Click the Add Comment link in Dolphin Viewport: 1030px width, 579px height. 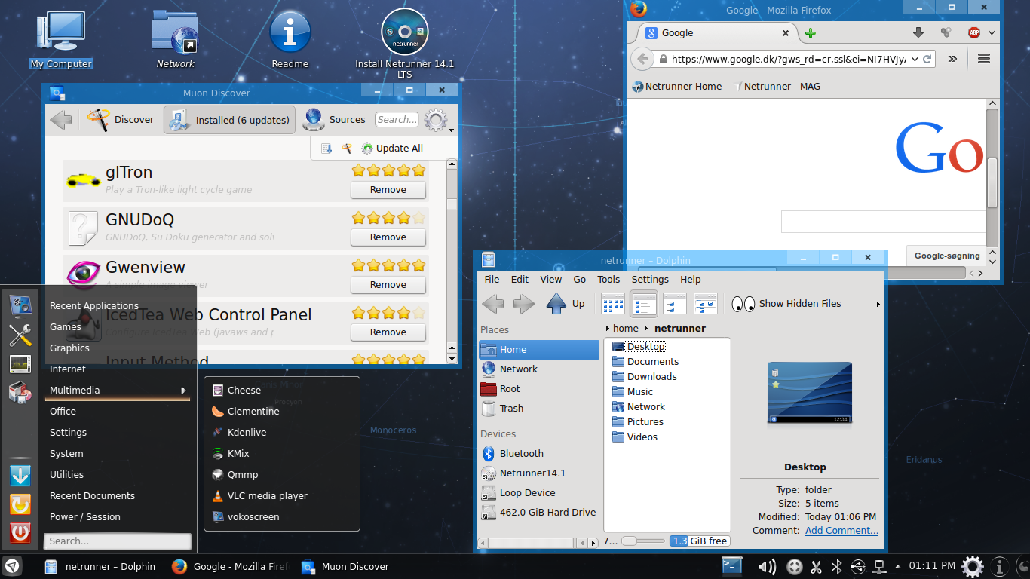coord(841,531)
